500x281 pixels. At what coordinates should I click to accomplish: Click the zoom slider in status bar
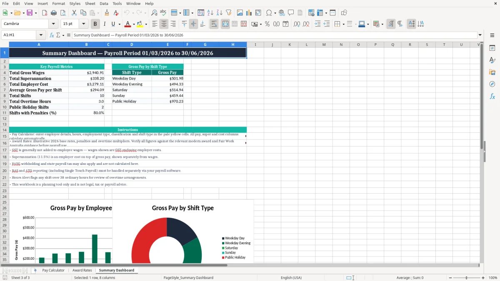(x=467, y=278)
